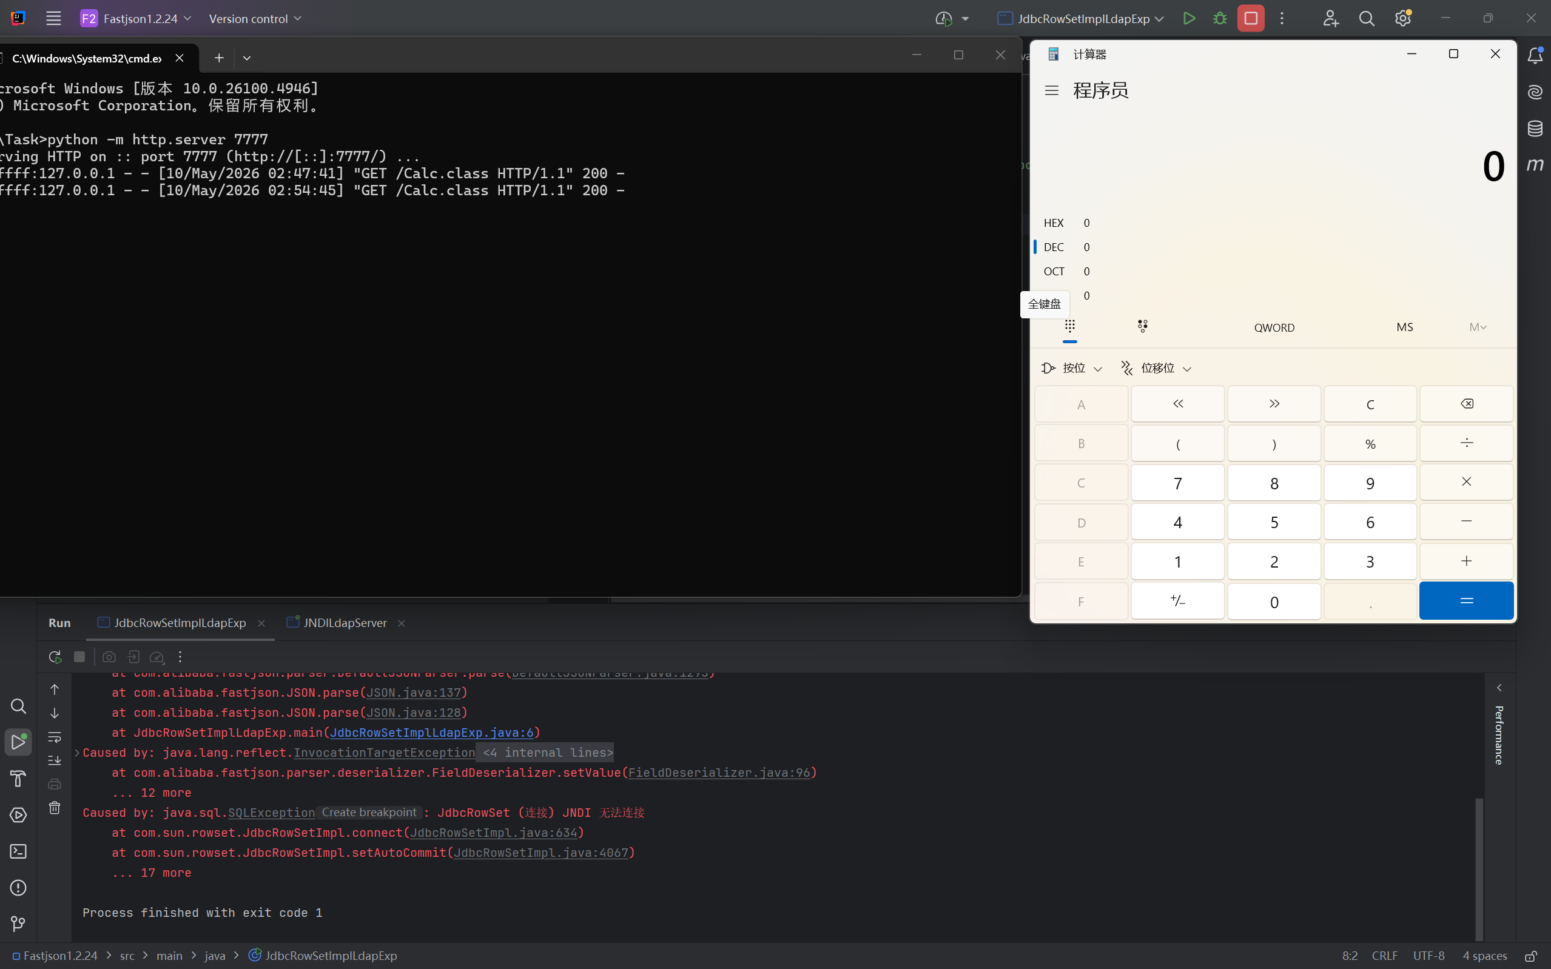This screenshot has height=969, width=1551.
Task: Open the Code With Me icon
Action: [x=1331, y=19]
